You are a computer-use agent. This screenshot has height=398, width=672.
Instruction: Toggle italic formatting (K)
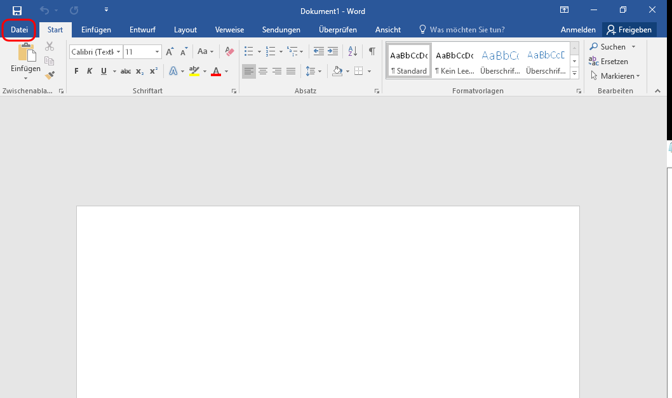(90, 71)
